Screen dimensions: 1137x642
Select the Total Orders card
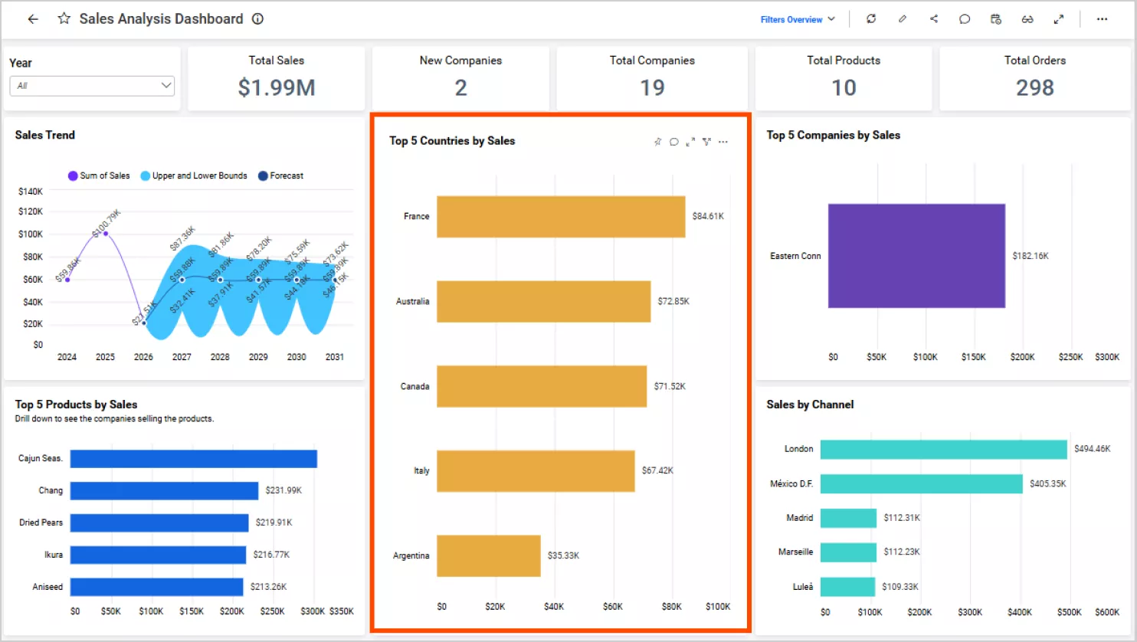[x=1035, y=79]
